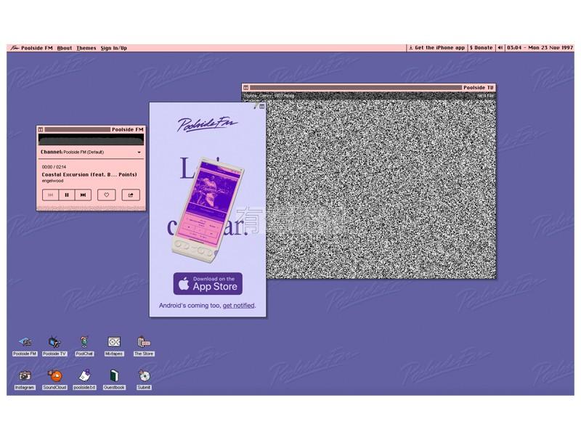Open the Mixtapes cassette icon
581x440 pixels.
pos(114,343)
